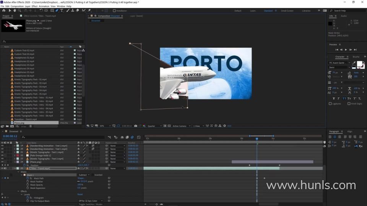Click Reset for the Levels effect
This screenshot has width=367, height=206.
pos(80,194)
